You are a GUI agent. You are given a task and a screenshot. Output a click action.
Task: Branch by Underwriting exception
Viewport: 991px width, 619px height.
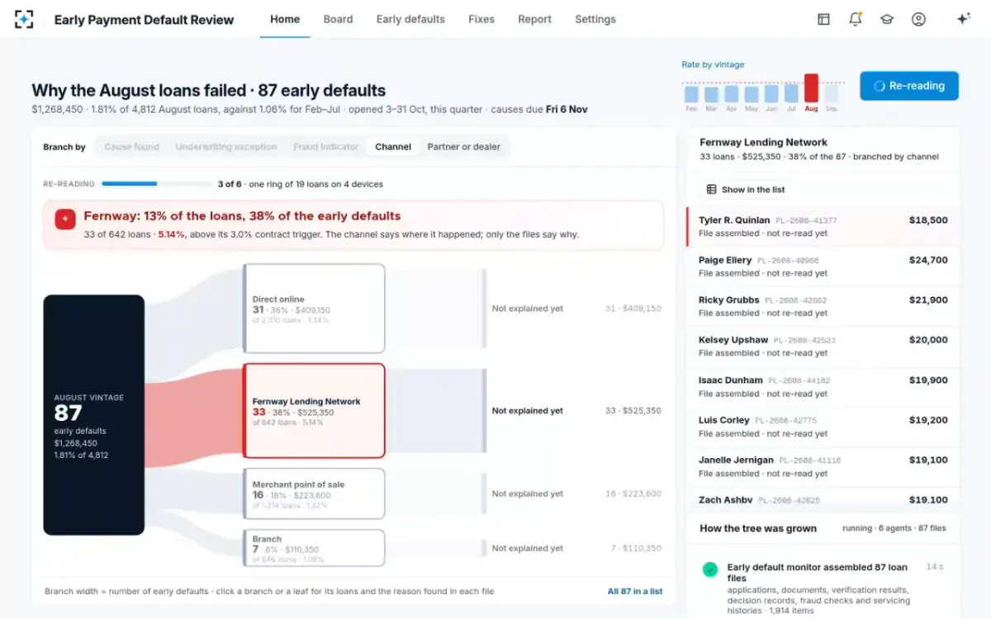click(225, 147)
